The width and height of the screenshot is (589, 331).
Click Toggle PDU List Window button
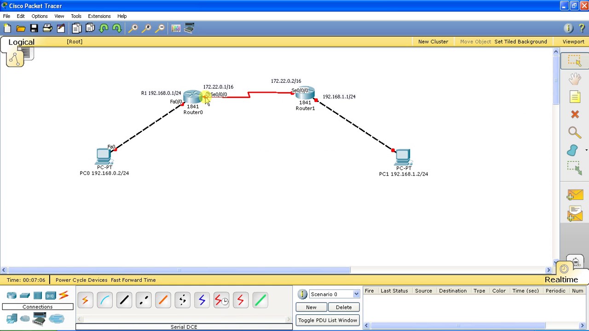pos(328,320)
